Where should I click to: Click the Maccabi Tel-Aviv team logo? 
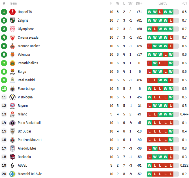click(12, 174)
